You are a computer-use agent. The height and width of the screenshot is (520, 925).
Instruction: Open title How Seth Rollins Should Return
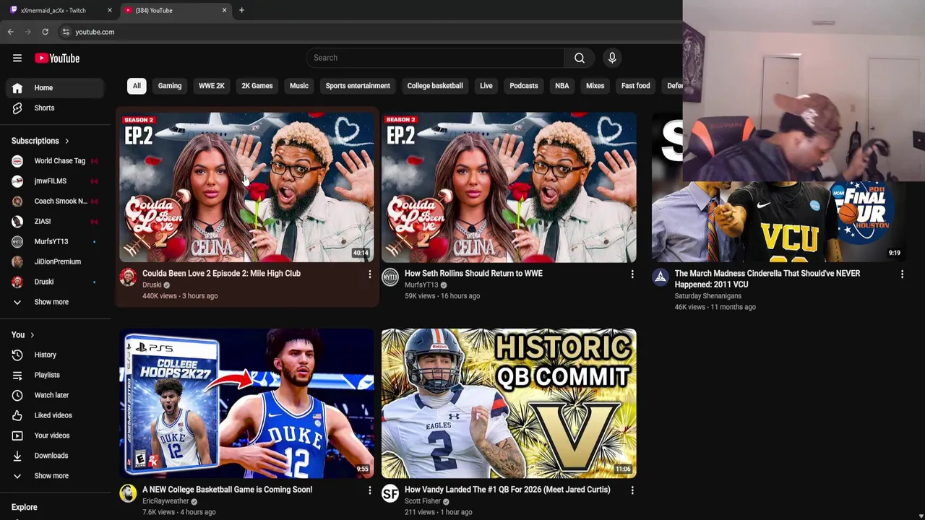473,274
